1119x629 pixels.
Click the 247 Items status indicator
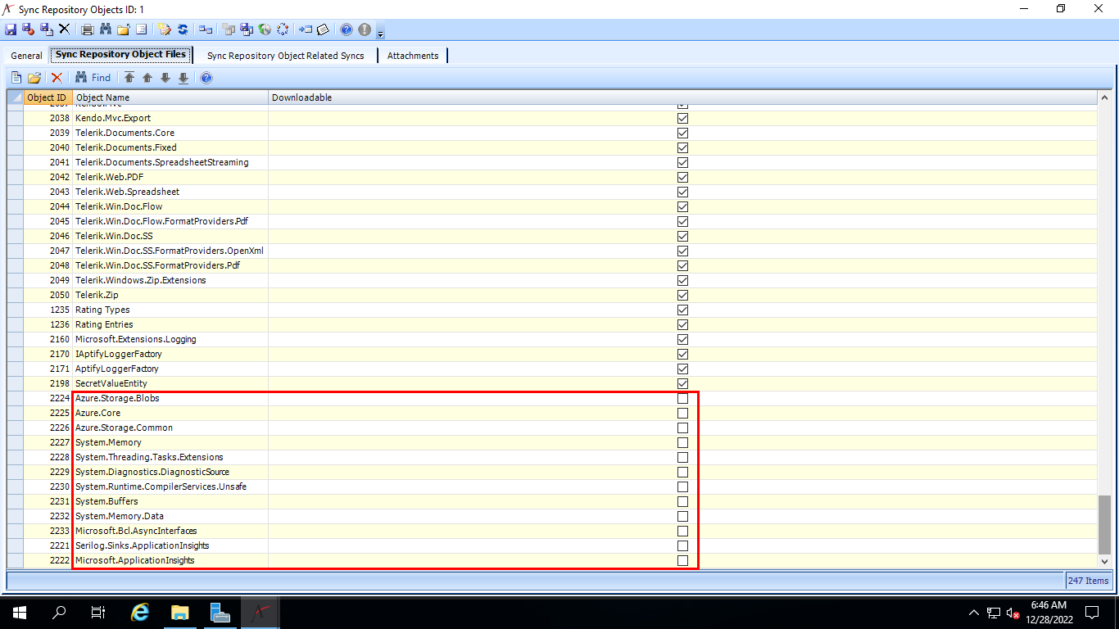(x=1089, y=581)
